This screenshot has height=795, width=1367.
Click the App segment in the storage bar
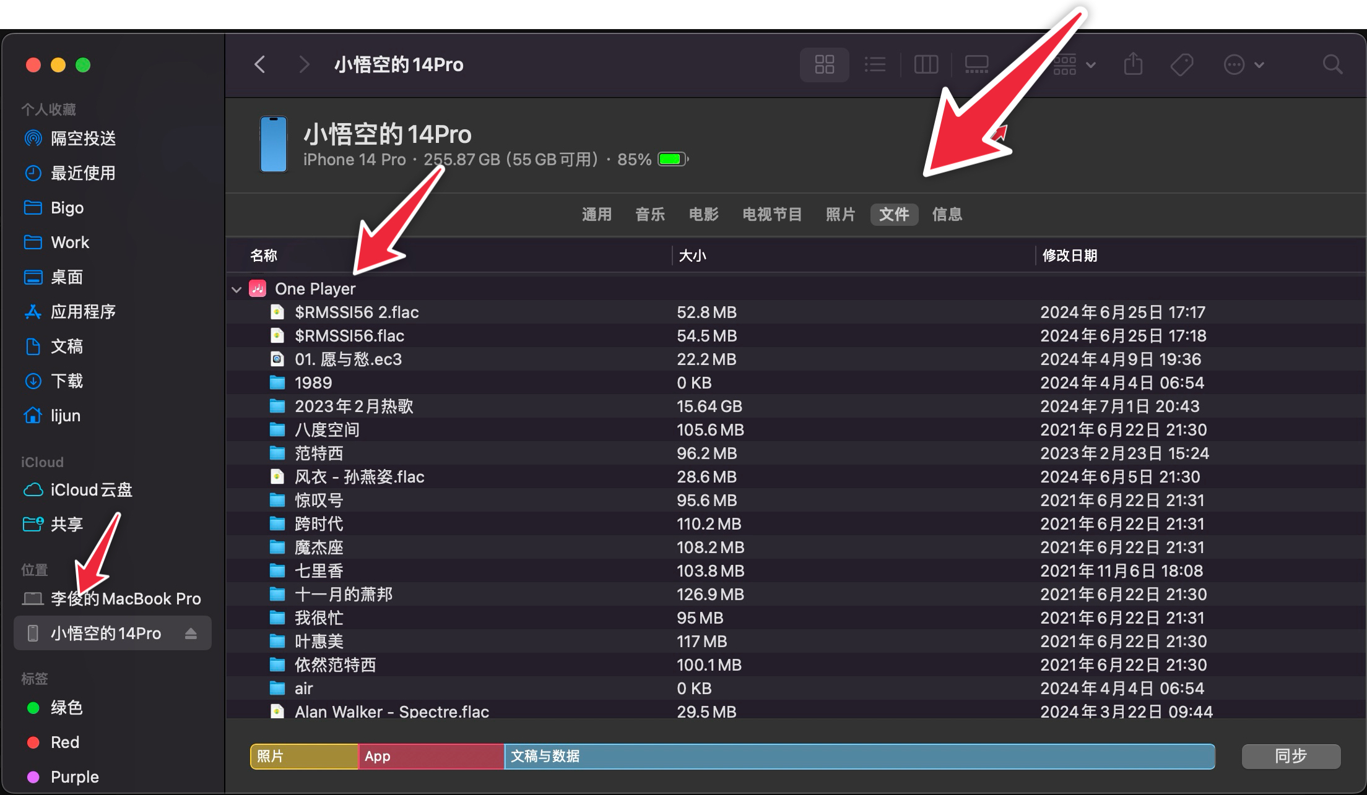[x=430, y=756]
